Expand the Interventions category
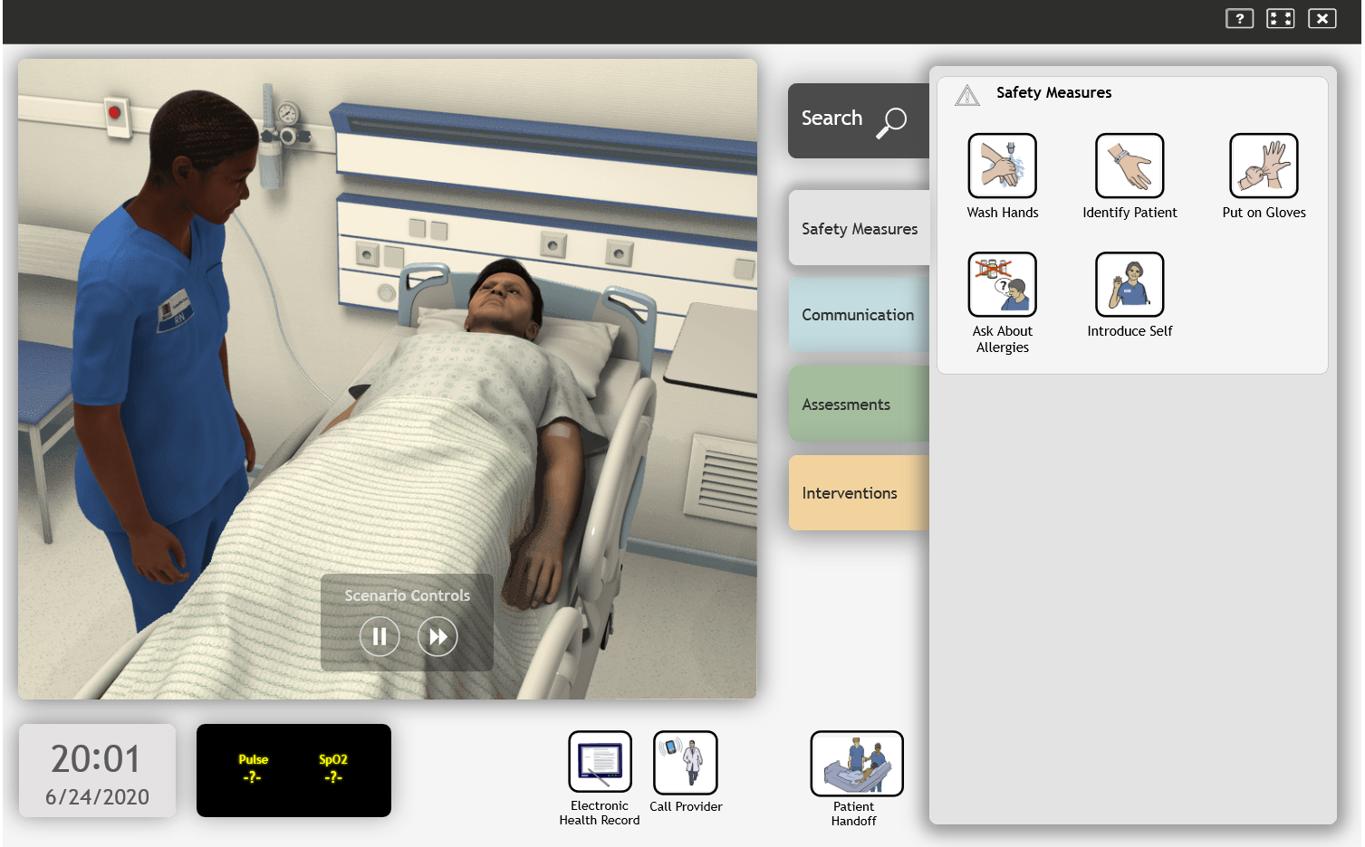This screenshot has height=847, width=1365. click(x=858, y=493)
